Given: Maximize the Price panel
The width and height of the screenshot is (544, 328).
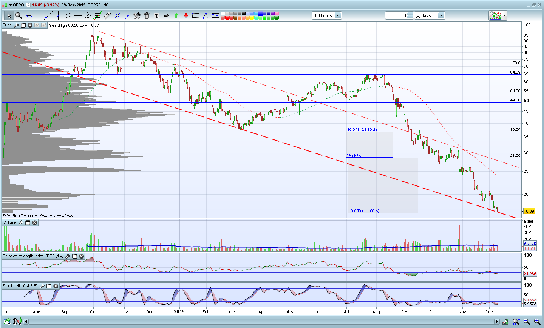Looking at the screenshot, I should coord(23,25).
